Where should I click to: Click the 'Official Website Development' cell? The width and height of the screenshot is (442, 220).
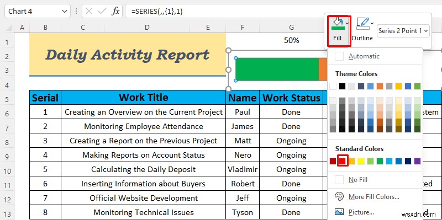[144, 198]
